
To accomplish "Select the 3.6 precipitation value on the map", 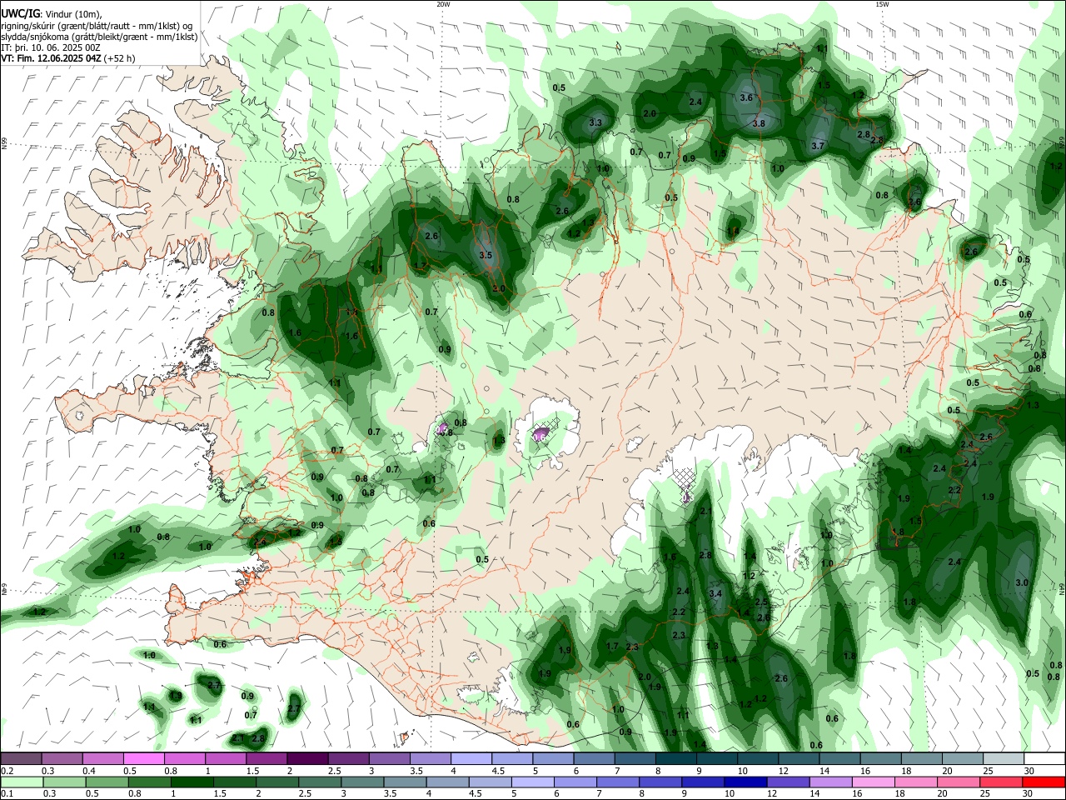I will coord(746,97).
